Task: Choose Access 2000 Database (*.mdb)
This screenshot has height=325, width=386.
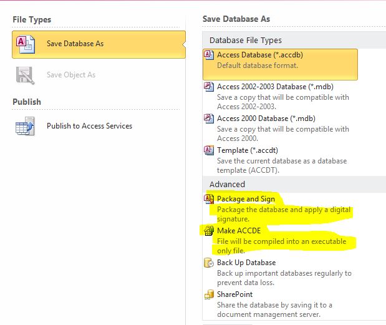Action: [x=280, y=128]
